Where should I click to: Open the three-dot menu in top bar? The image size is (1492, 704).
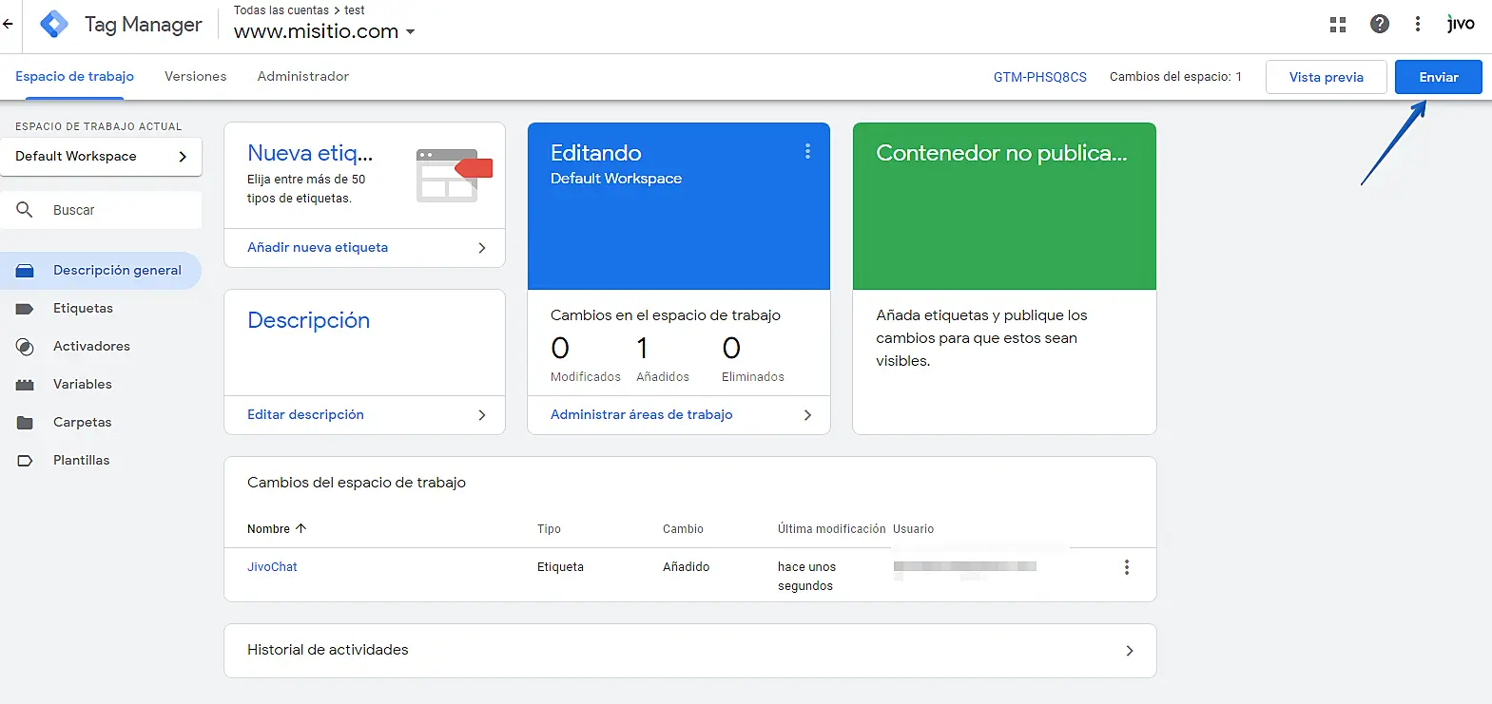(1417, 25)
